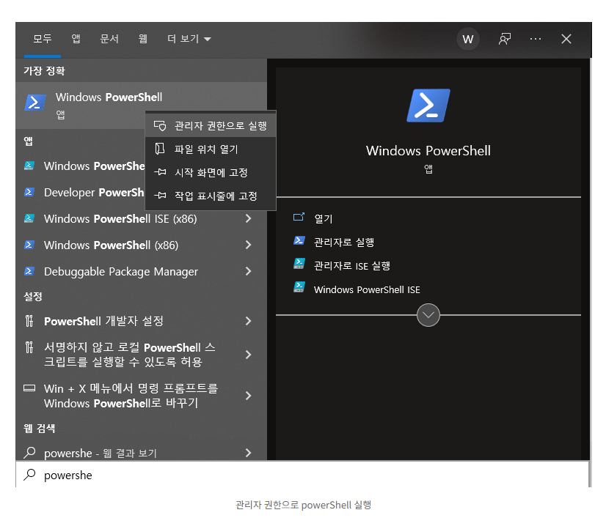Expand Windows PowerShell ISE (x86) chevron
Image resolution: width=606 pixels, height=518 pixels.
(249, 218)
